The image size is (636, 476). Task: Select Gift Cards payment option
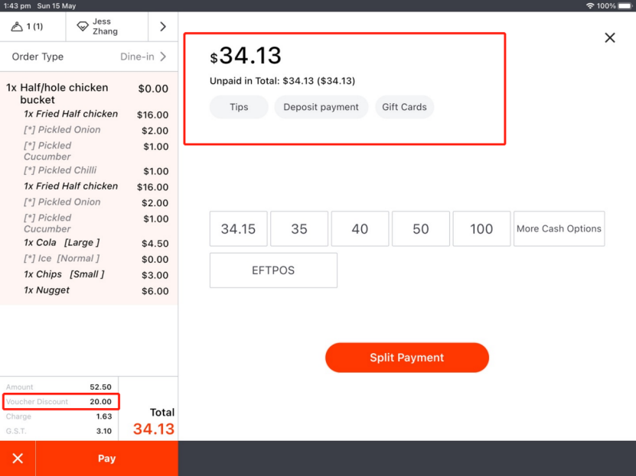click(x=404, y=107)
